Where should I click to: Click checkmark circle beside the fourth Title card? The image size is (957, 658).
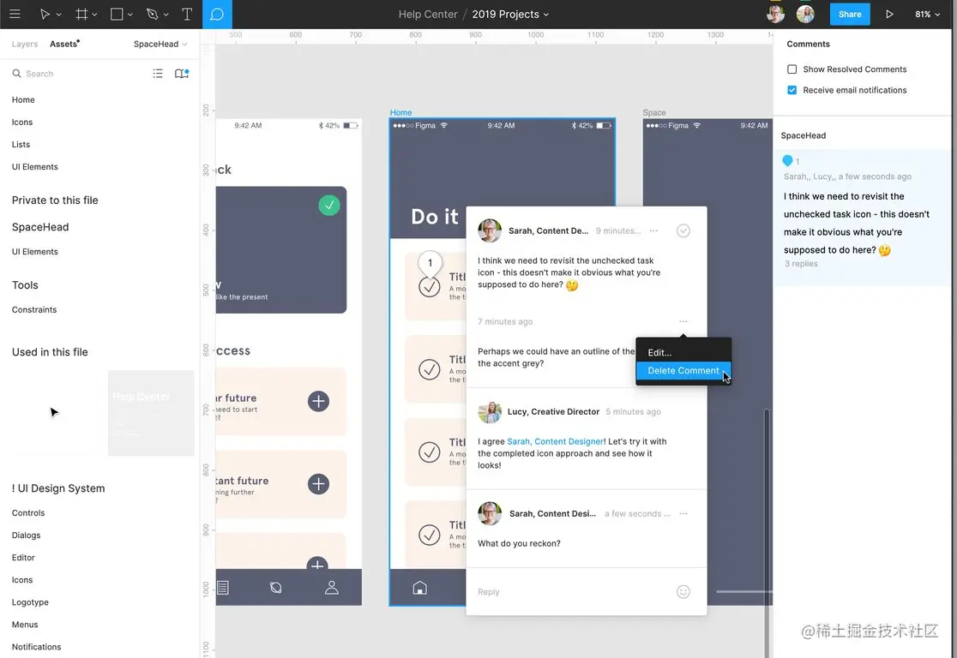click(x=429, y=535)
